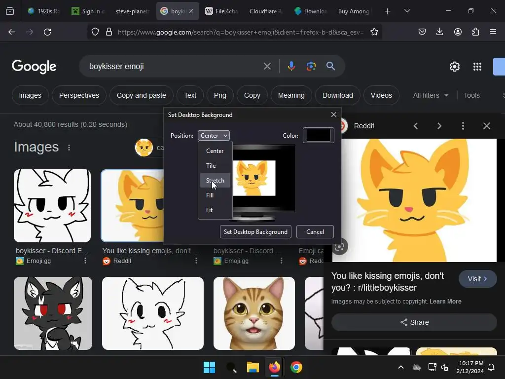This screenshot has width=505, height=379.
Task: Click Lens search icon on preview image
Action: [x=339, y=247]
